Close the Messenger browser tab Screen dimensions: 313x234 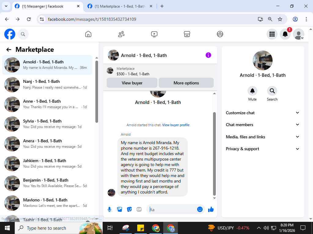78,6
